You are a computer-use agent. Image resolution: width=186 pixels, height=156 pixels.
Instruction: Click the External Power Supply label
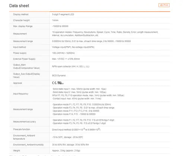[24, 59]
